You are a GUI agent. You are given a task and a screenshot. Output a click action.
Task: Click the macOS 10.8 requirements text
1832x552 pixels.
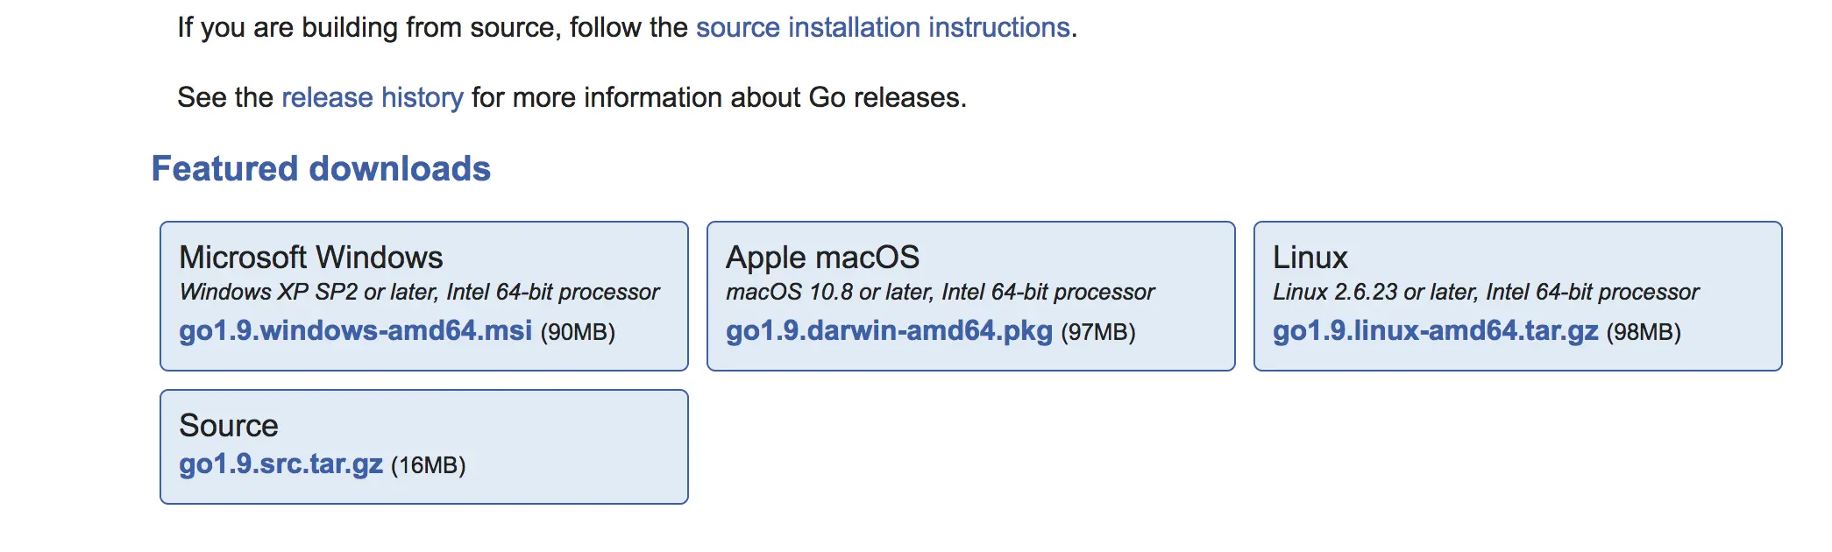tap(940, 292)
